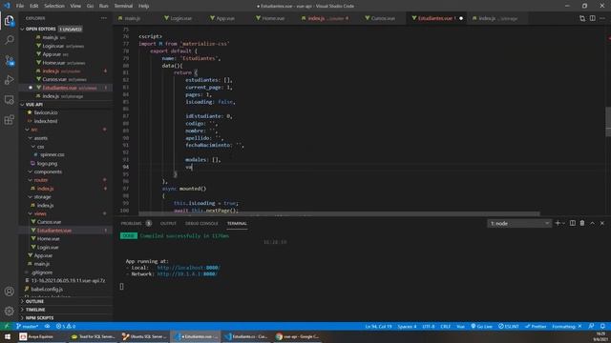The image size is (611, 343).
Task: Click the Explorer more actions ellipsis
Action: (104, 18)
